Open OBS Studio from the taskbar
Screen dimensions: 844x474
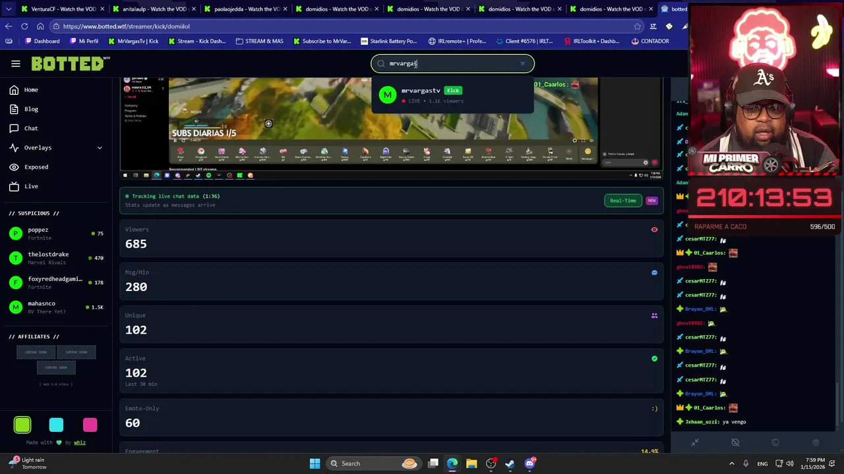[491, 463]
